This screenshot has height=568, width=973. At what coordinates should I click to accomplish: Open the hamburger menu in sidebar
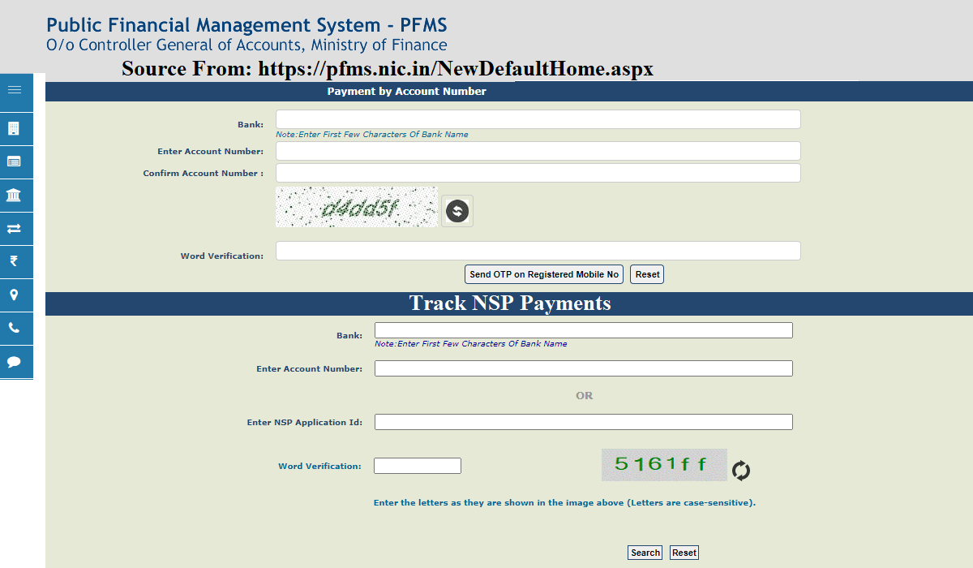15,90
